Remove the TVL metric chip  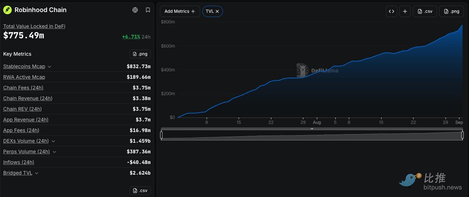click(x=217, y=11)
